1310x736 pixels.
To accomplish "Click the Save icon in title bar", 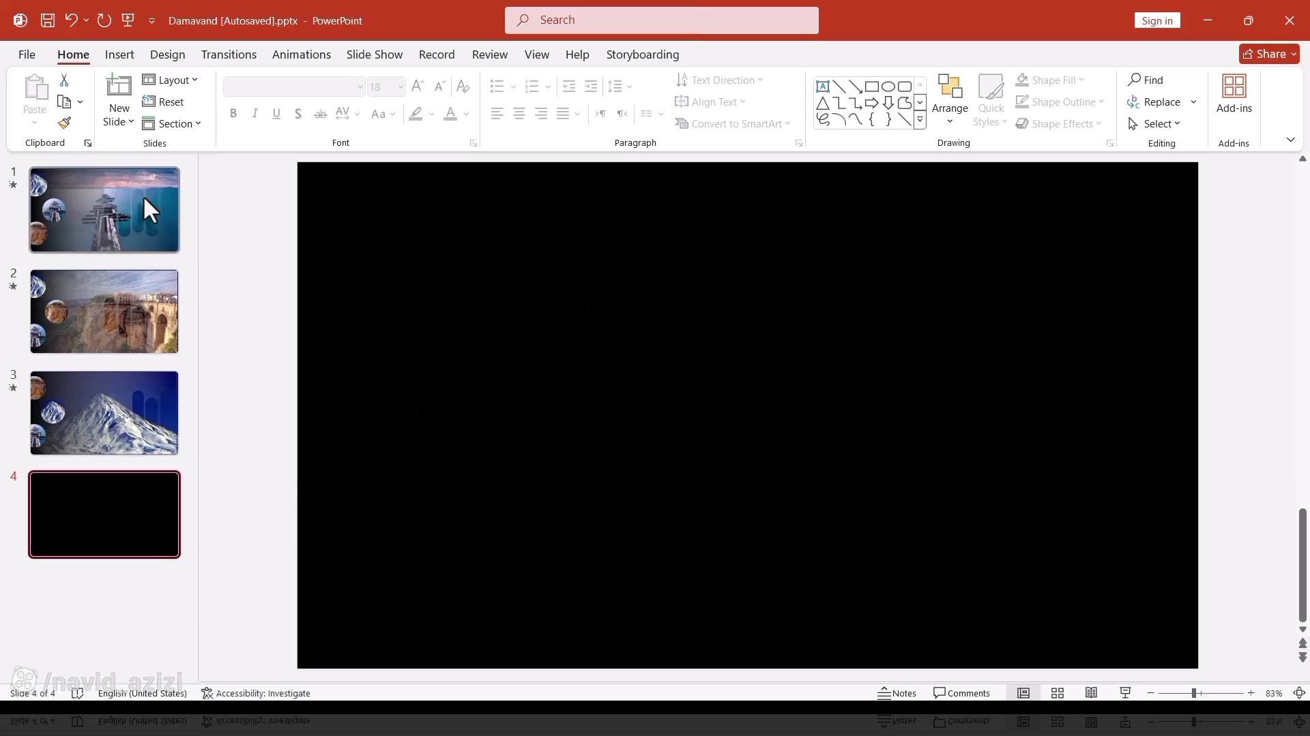I will 48,20.
